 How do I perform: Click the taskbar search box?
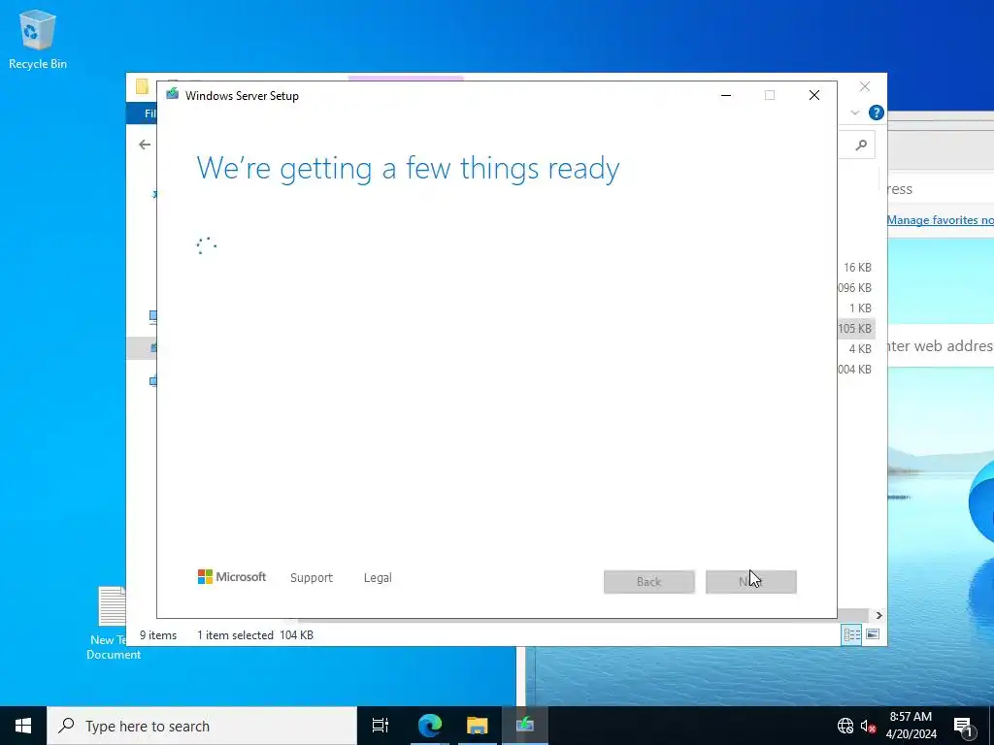tap(202, 726)
